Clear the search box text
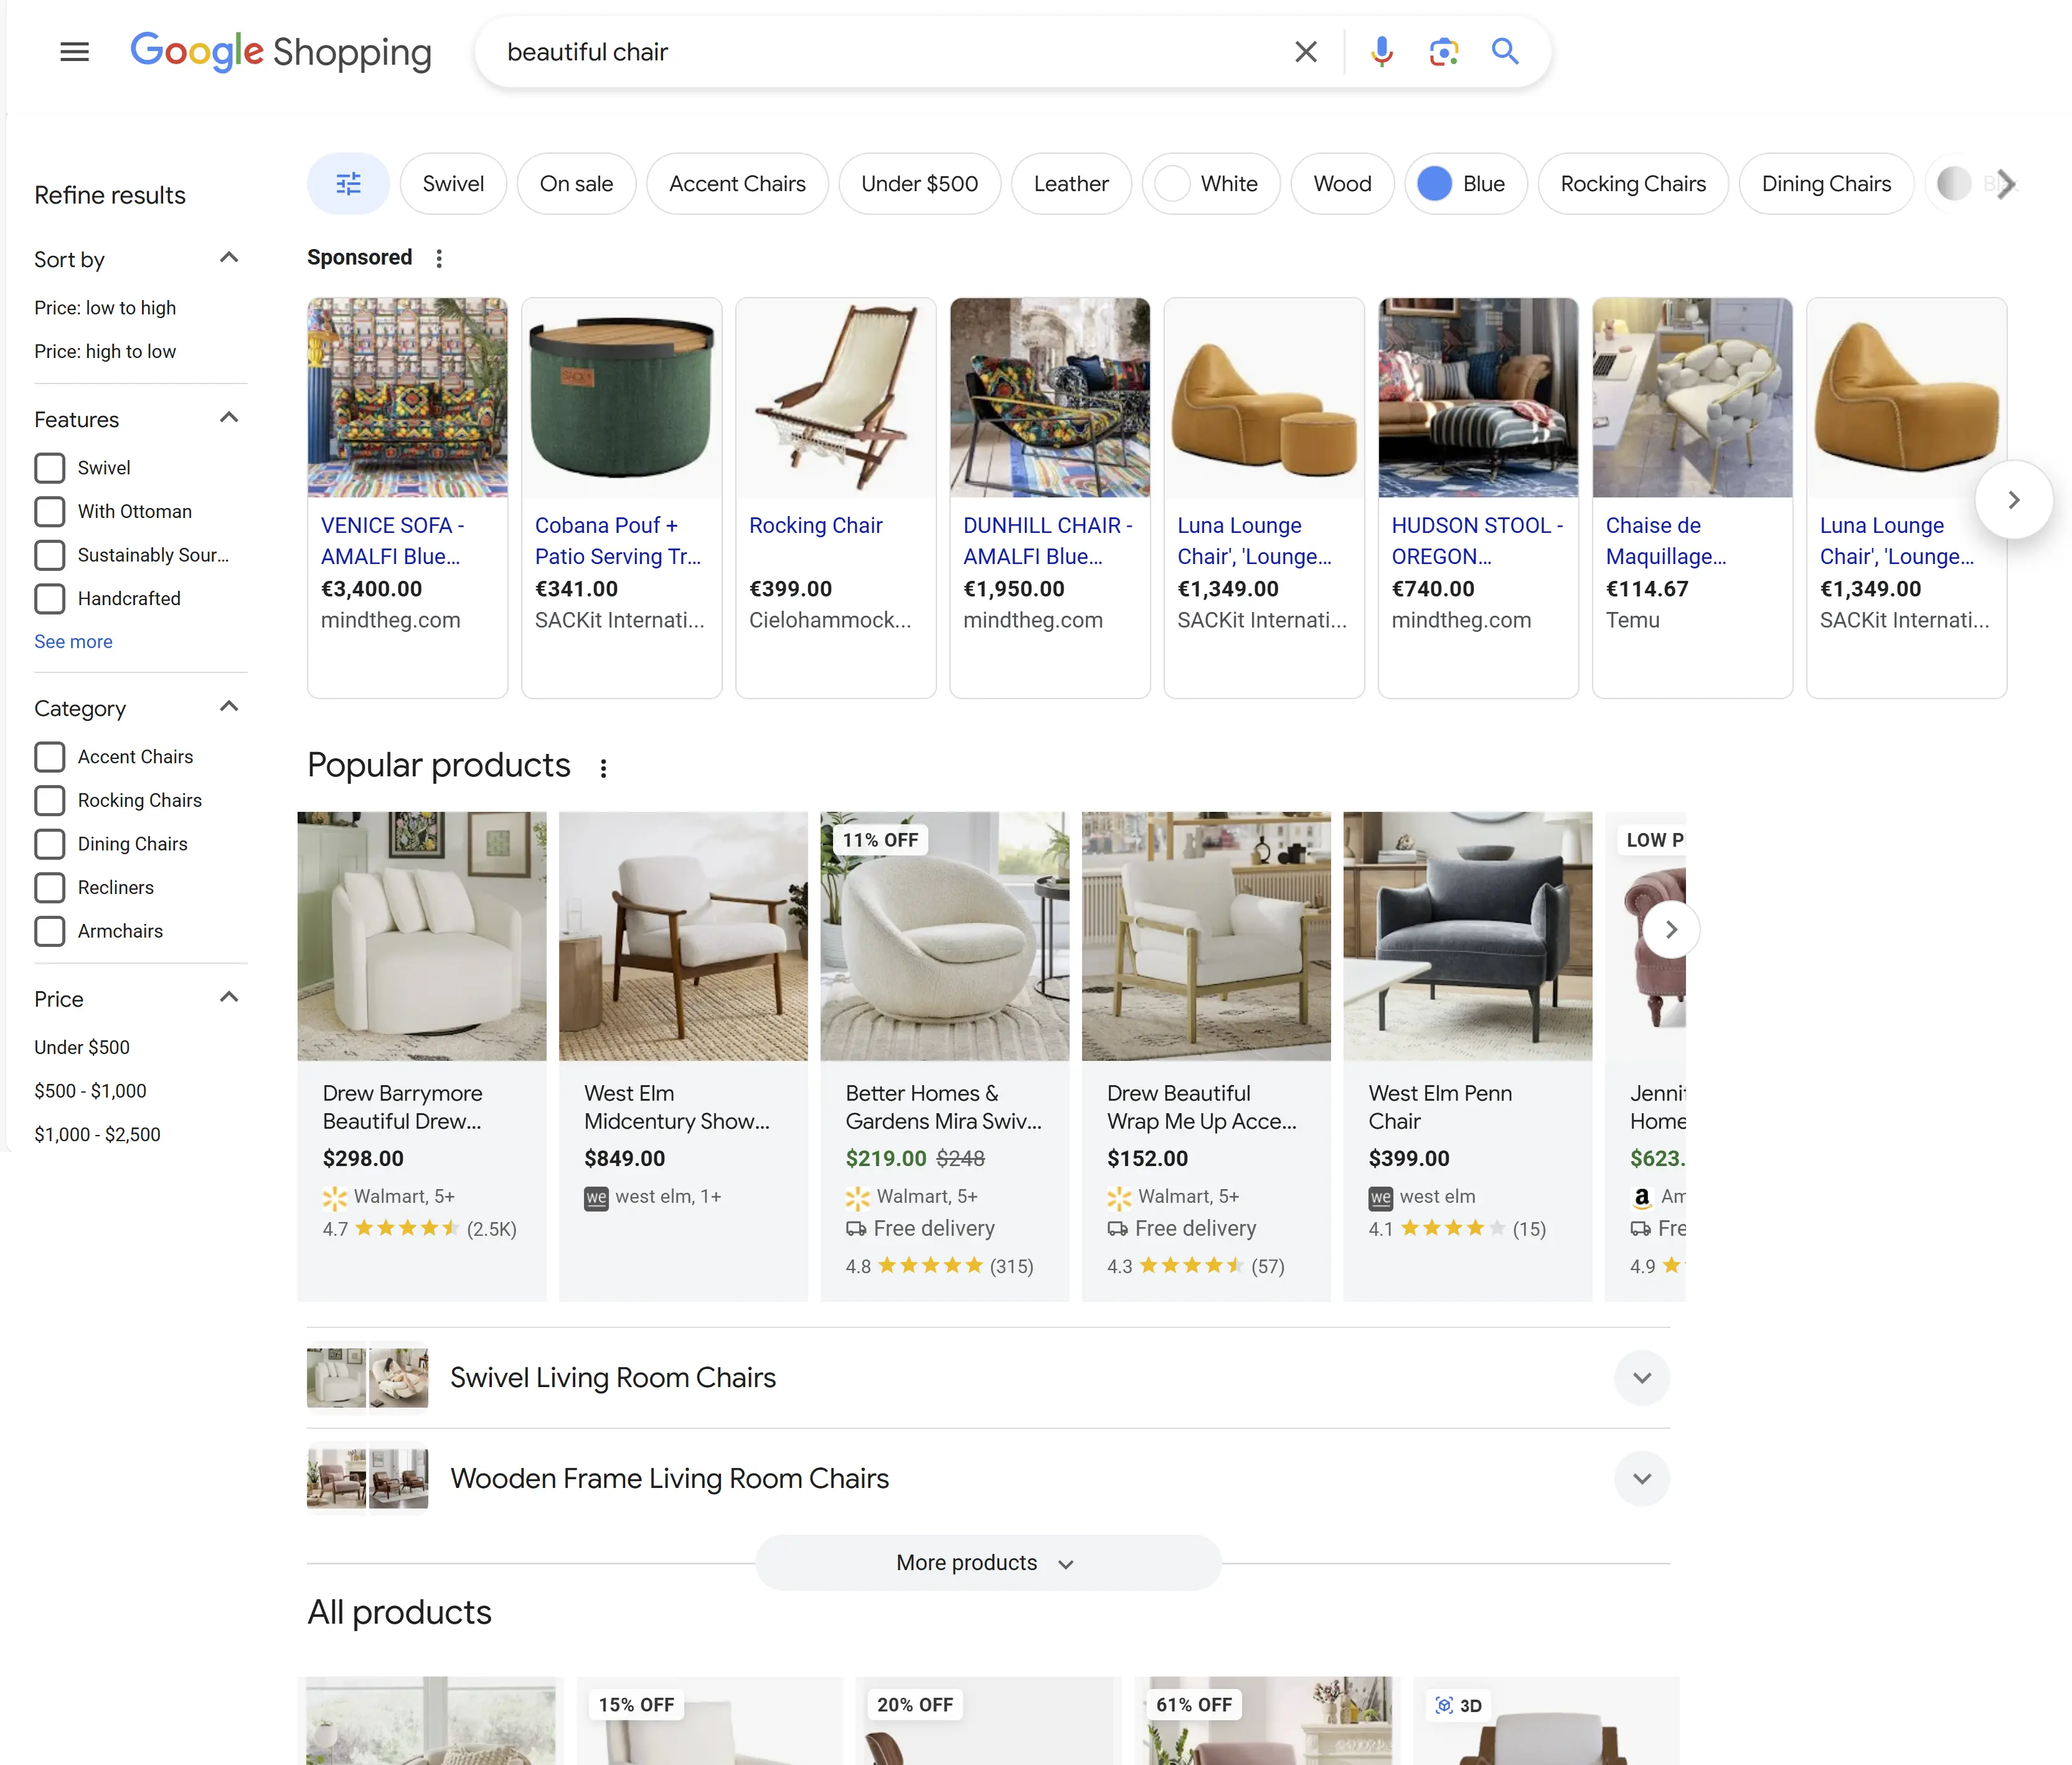This screenshot has height=1765, width=2072. click(x=1305, y=52)
